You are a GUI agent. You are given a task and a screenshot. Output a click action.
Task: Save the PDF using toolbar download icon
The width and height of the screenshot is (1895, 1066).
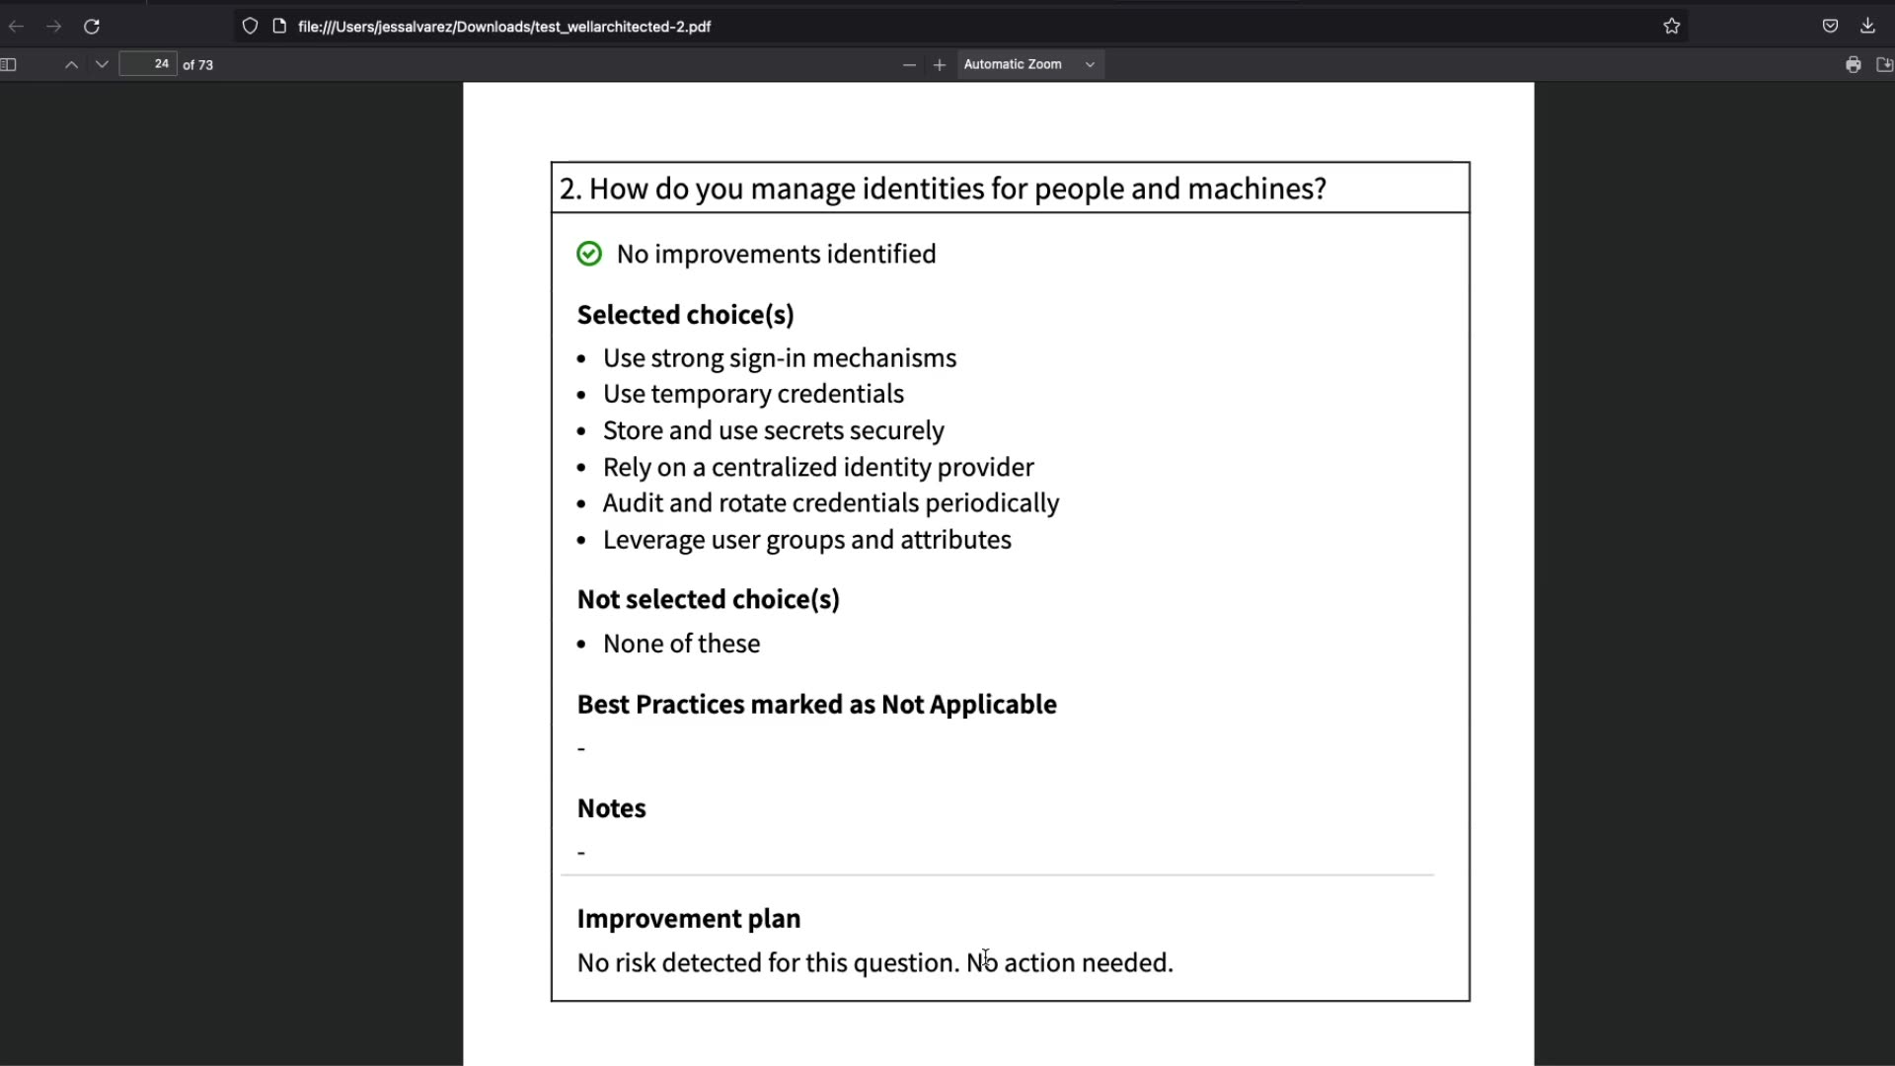(x=1883, y=65)
